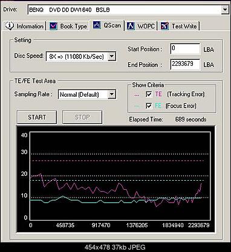Select the BENQ DVD DD DW1640 drive field
Viewport: 231px width, 252px height.
pos(128,10)
